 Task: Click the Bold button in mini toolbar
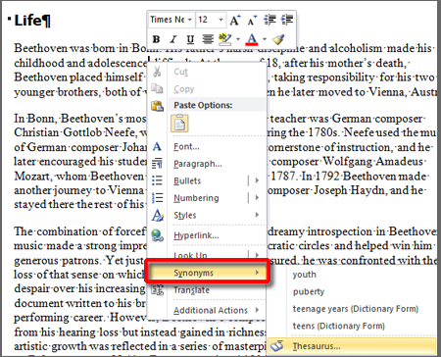156,39
